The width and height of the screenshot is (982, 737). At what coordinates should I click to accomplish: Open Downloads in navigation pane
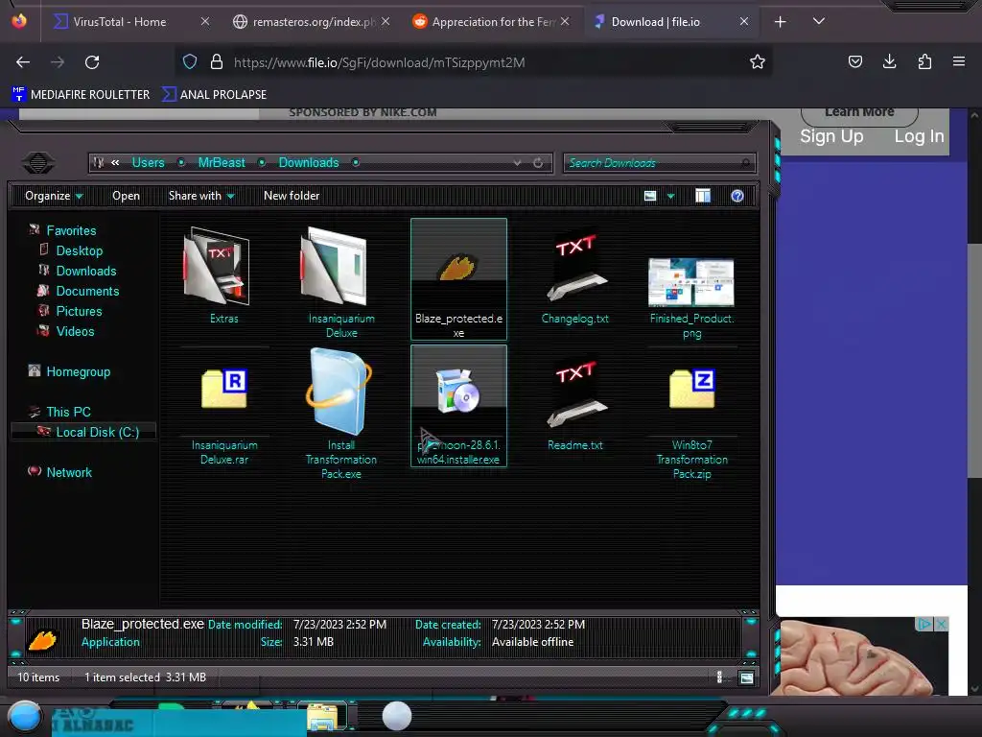pos(85,271)
